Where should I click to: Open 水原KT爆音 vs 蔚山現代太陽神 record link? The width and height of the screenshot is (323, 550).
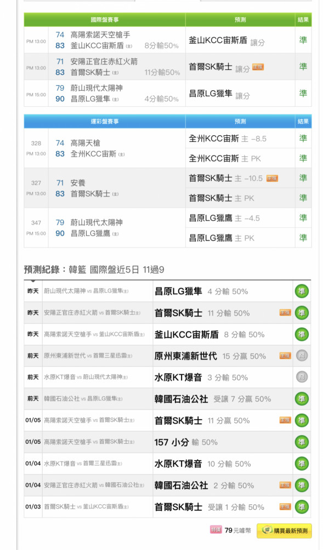click(86, 377)
